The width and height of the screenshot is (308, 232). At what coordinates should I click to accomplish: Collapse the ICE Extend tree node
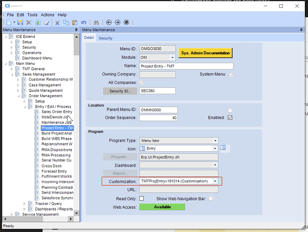point(6,37)
